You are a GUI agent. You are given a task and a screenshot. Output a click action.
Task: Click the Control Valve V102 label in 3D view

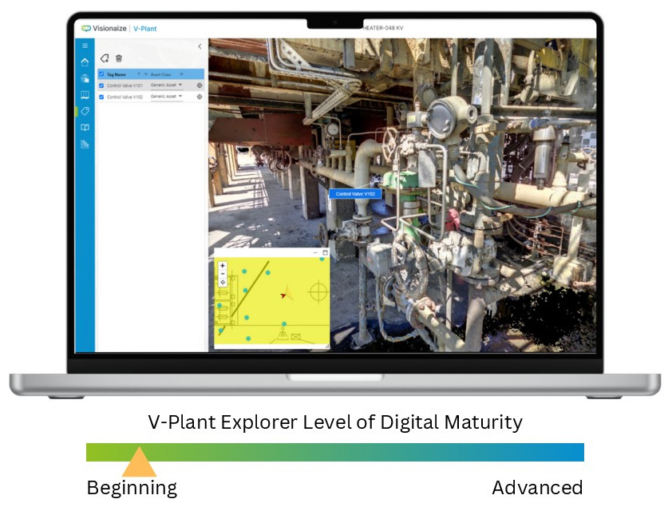355,193
